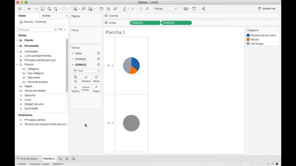Click the second SOMA(0) pill in Linhas

(176, 23)
